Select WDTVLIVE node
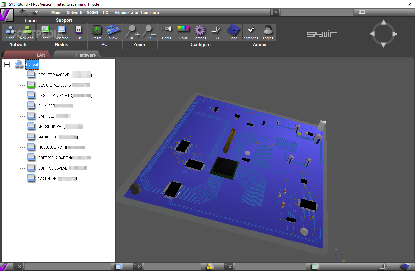 [58, 179]
